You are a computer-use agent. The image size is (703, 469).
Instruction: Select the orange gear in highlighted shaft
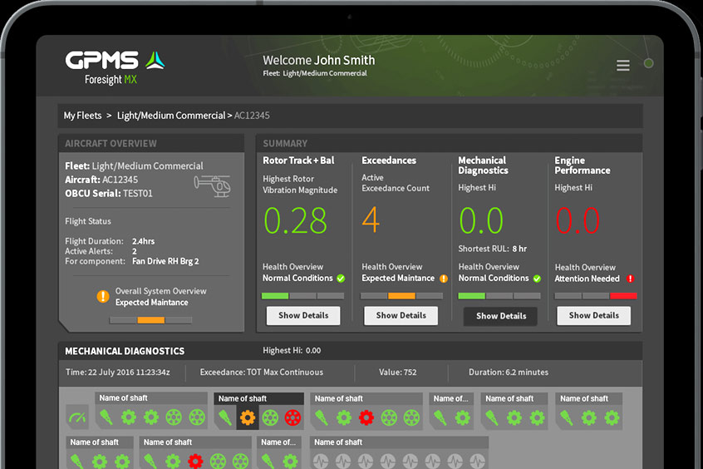coord(247,417)
